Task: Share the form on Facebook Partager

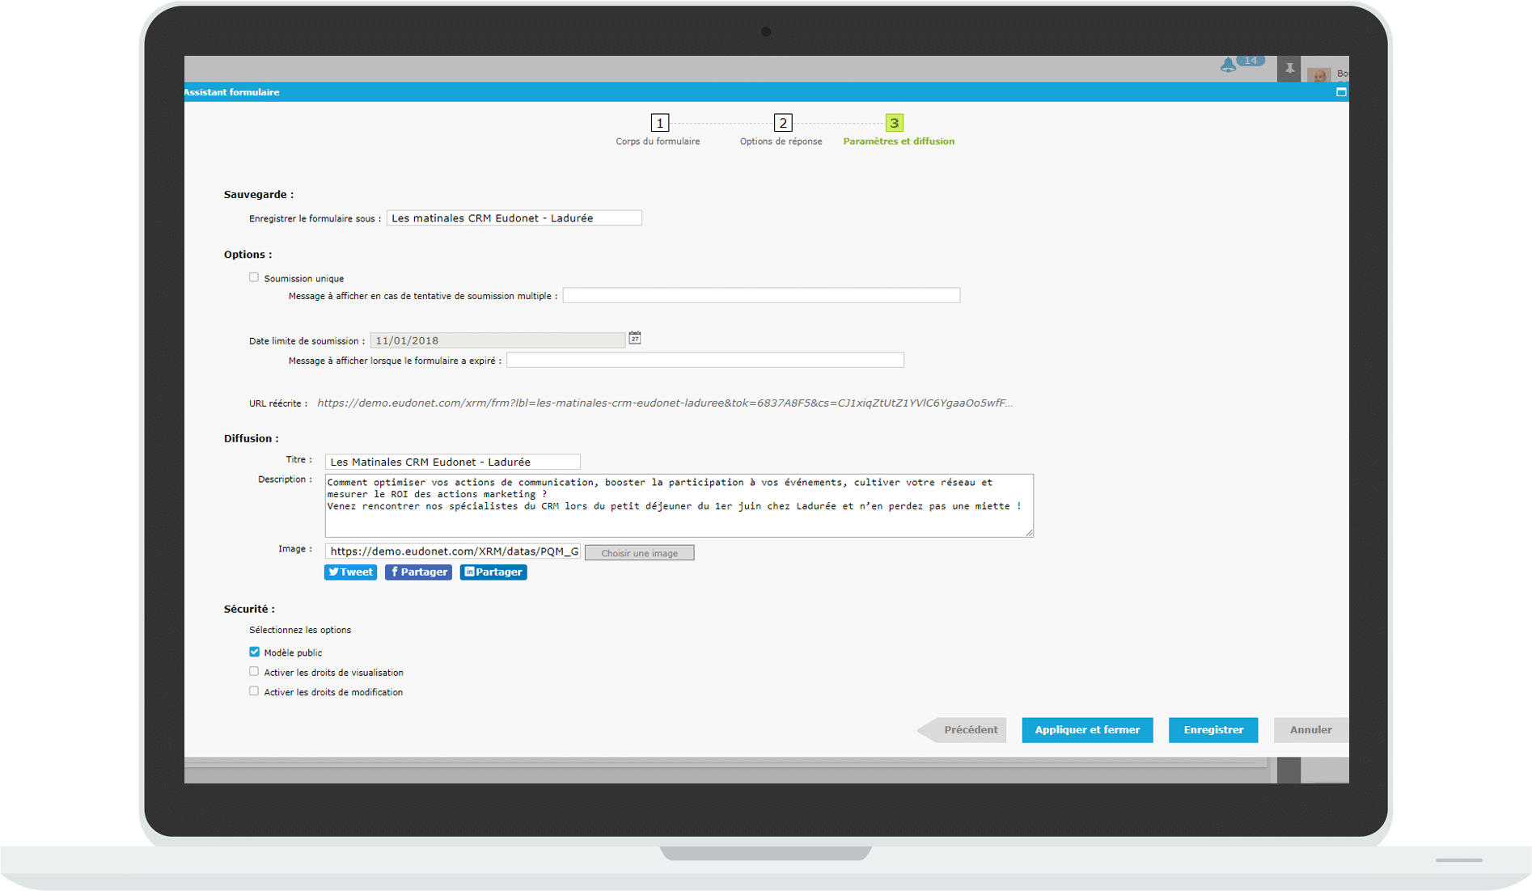Action: [x=418, y=572]
